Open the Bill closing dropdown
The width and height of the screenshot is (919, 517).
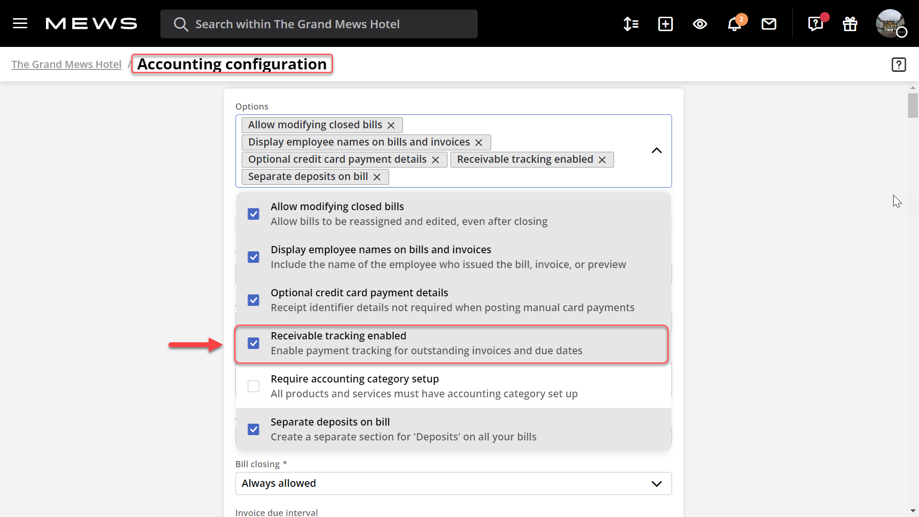453,483
